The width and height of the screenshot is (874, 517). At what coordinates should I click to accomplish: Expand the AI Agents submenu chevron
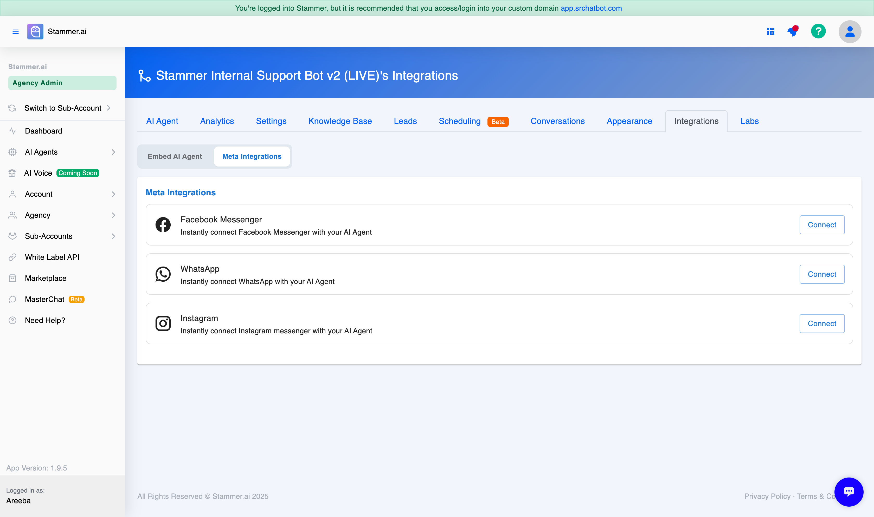tap(113, 152)
